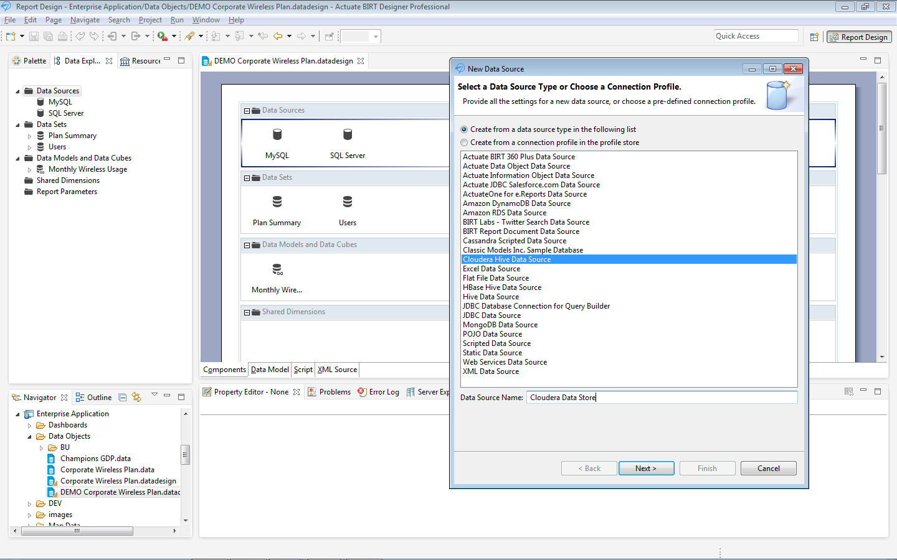Collapse the Data Sets section in editor

pyautogui.click(x=247, y=178)
